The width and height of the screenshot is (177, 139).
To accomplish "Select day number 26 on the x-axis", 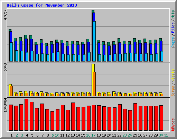I will tap(140, 135).
